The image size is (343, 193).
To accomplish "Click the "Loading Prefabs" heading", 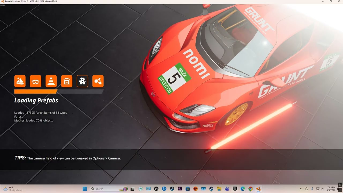I will click(36, 101).
